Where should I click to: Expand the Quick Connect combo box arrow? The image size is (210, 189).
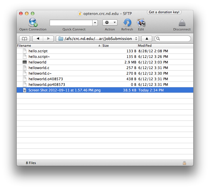[95, 23]
